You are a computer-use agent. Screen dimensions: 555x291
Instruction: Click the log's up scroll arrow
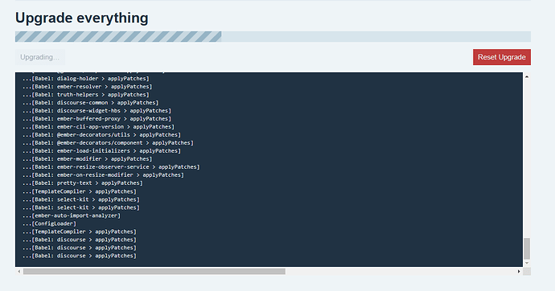pos(527,76)
